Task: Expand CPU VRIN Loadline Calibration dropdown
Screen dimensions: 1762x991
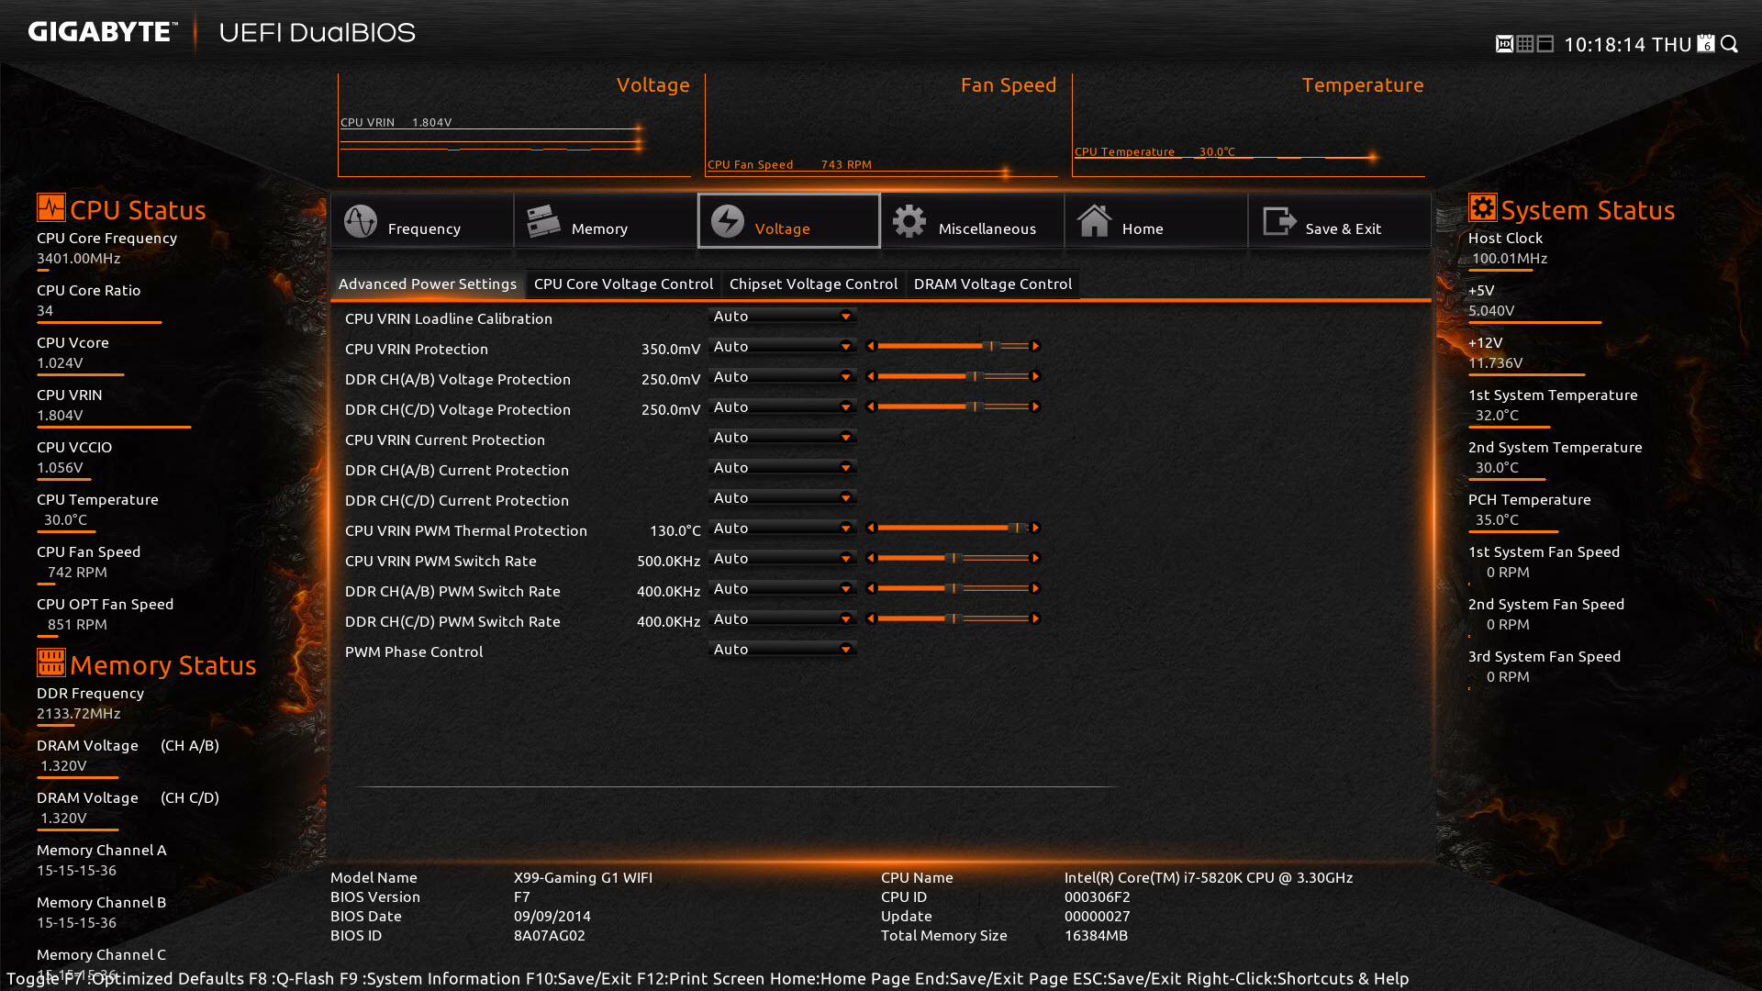Action: point(783,316)
